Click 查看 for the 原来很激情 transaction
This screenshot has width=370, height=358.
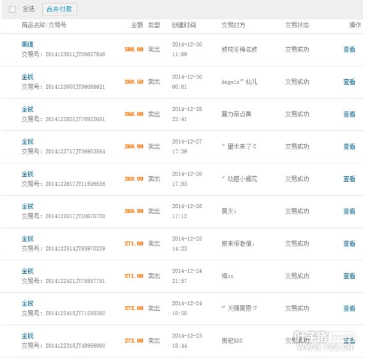349,244
